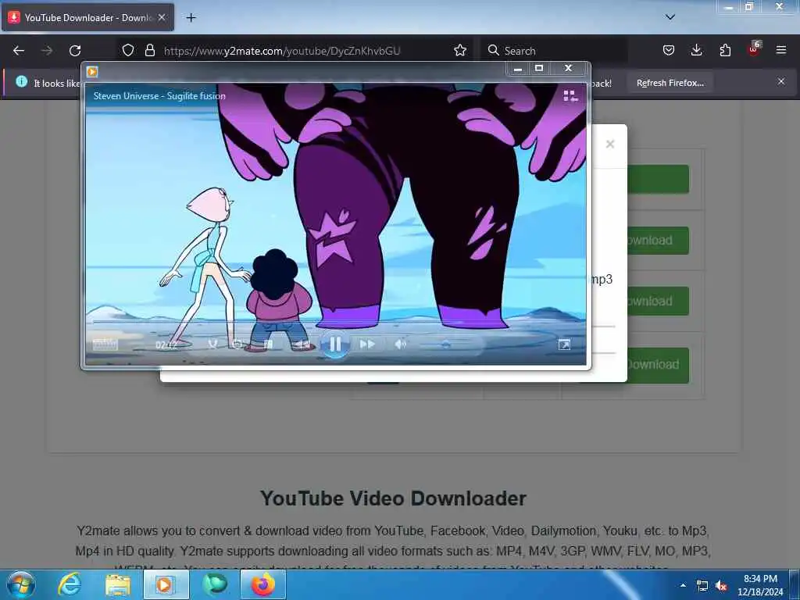This screenshot has height=600, width=800.
Task: Switch Media Player to Library view
Action: [x=570, y=96]
